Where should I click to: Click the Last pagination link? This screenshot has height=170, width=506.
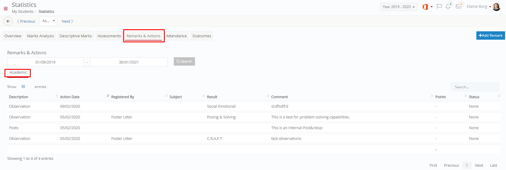pyautogui.click(x=493, y=165)
